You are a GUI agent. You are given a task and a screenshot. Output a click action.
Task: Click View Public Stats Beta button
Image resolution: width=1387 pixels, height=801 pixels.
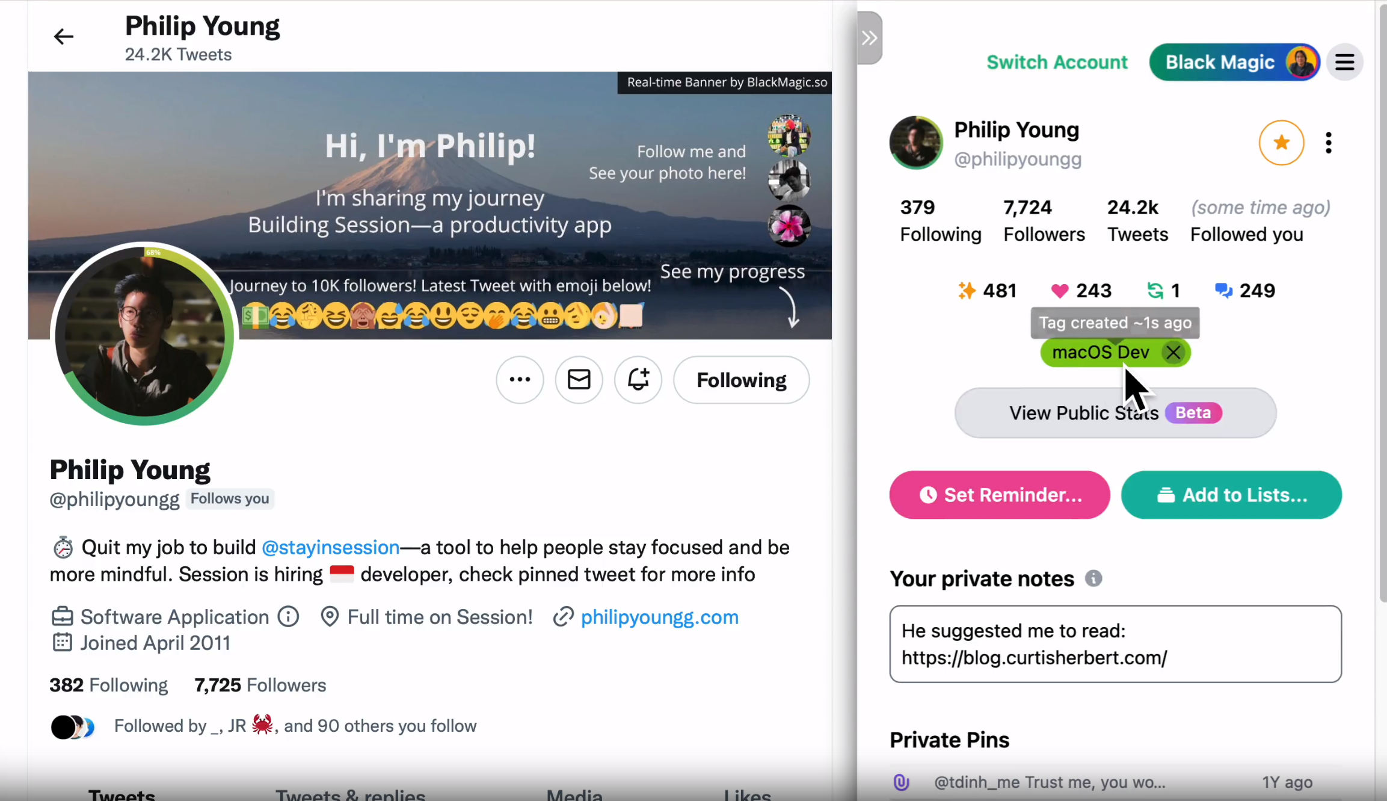coord(1115,413)
